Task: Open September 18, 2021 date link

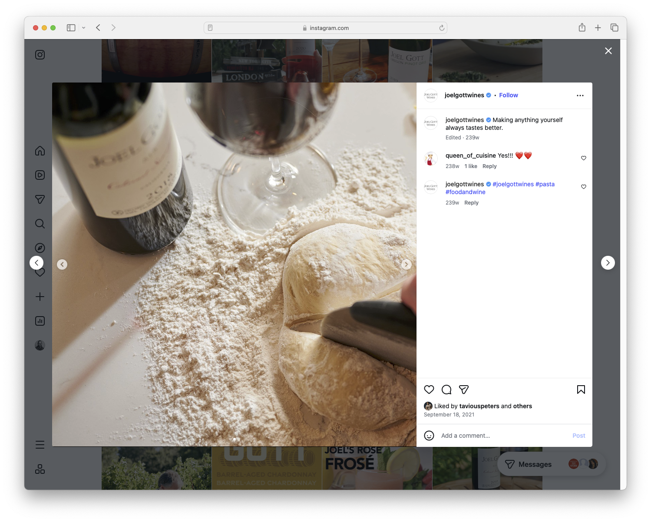Action: pyautogui.click(x=449, y=415)
